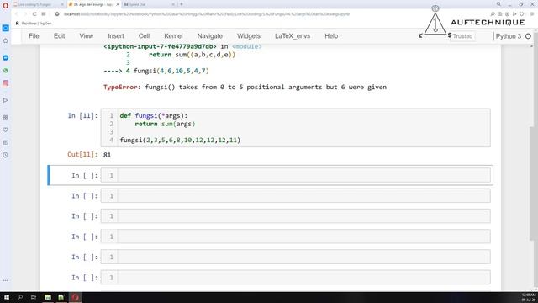The height and width of the screenshot is (303, 538).
Task: Open Messenger in Opera sidebar
Action: [x=6, y=58]
